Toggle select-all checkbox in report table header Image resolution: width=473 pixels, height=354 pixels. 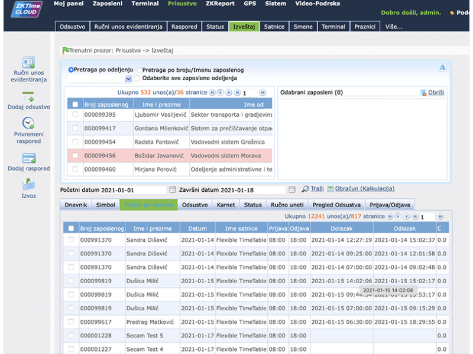click(71, 228)
